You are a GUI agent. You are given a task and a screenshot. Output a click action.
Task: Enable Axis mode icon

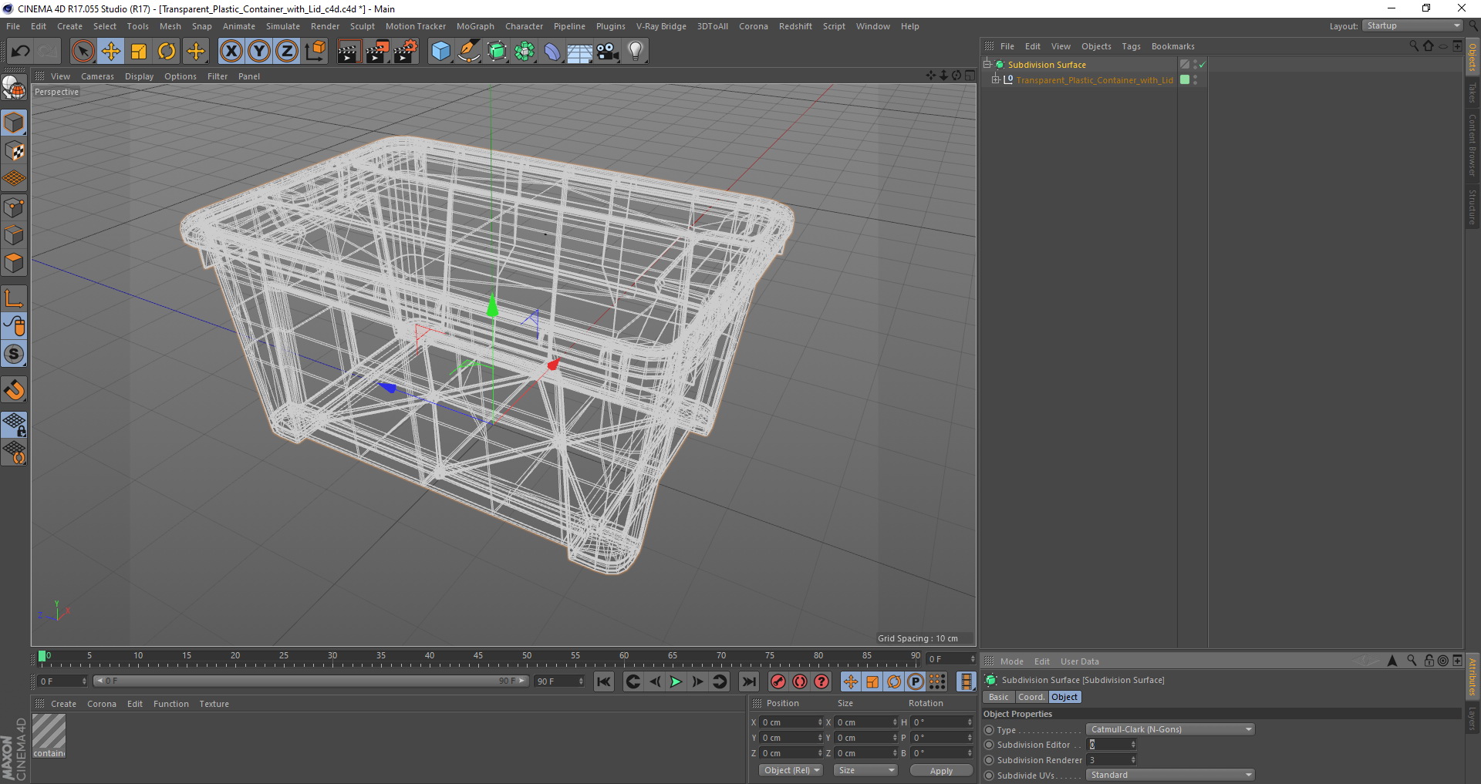pos(14,298)
